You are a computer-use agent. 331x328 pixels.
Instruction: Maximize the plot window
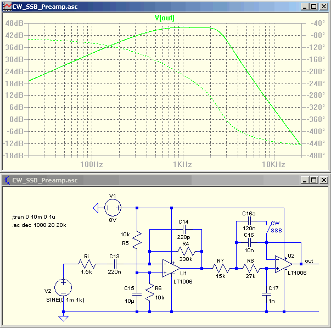point(314,7)
